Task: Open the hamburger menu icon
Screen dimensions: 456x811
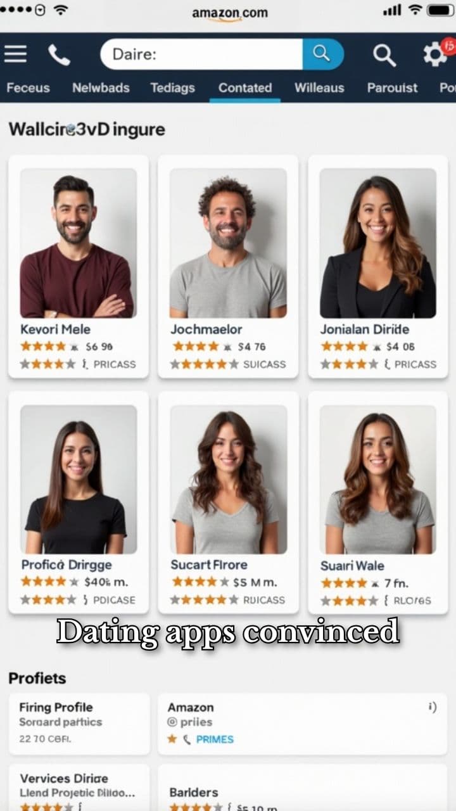Action: (x=15, y=54)
